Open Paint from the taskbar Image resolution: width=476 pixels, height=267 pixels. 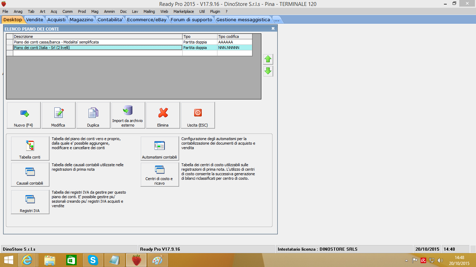click(x=158, y=260)
